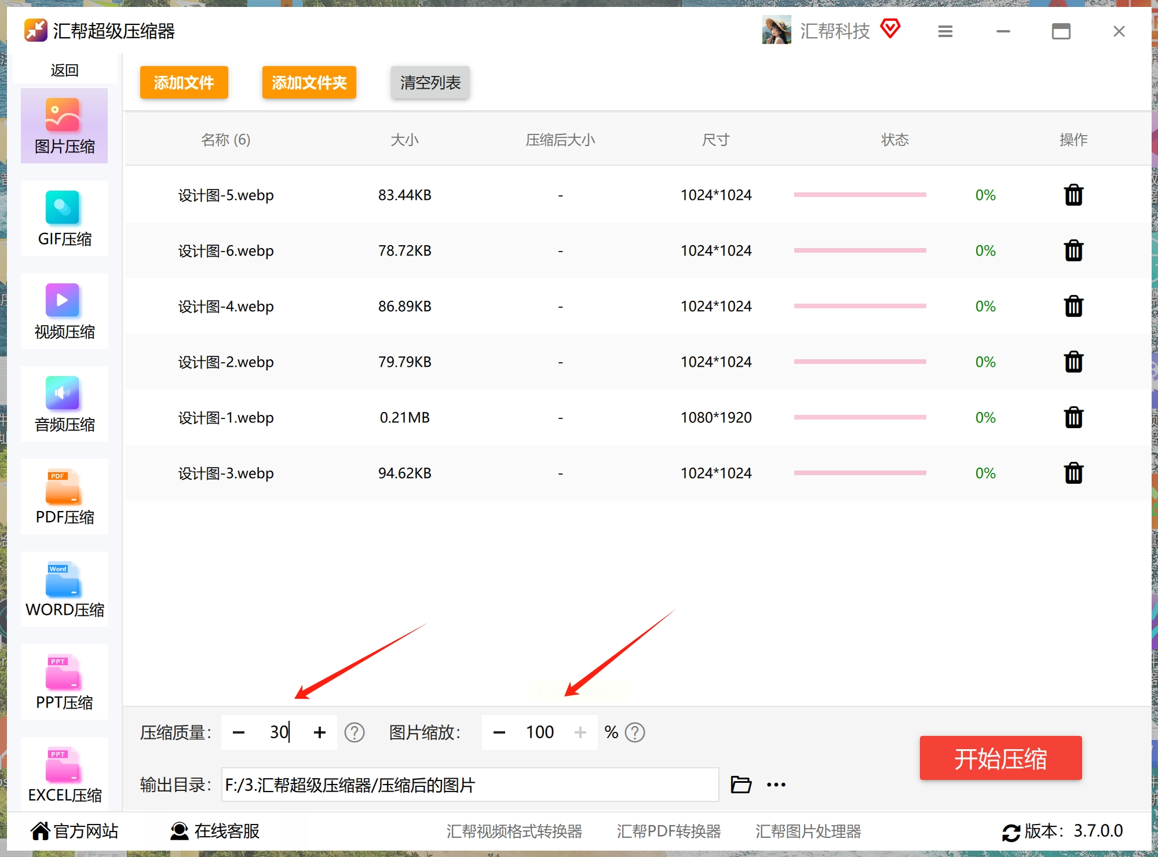Click the progress bar of 设计图-3.webp
1158x857 pixels.
pos(860,473)
